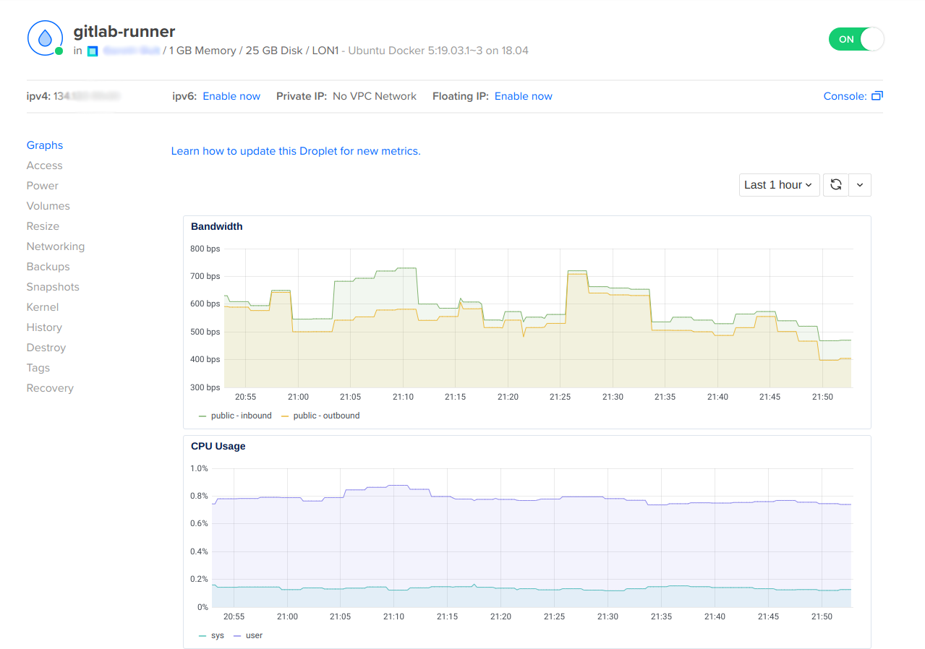
Task: Toggle public - outbound series in legend
Action: point(320,416)
